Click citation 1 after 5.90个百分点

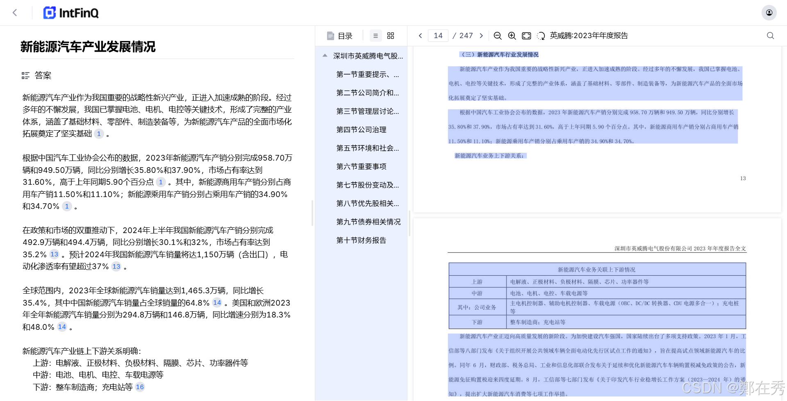(161, 182)
